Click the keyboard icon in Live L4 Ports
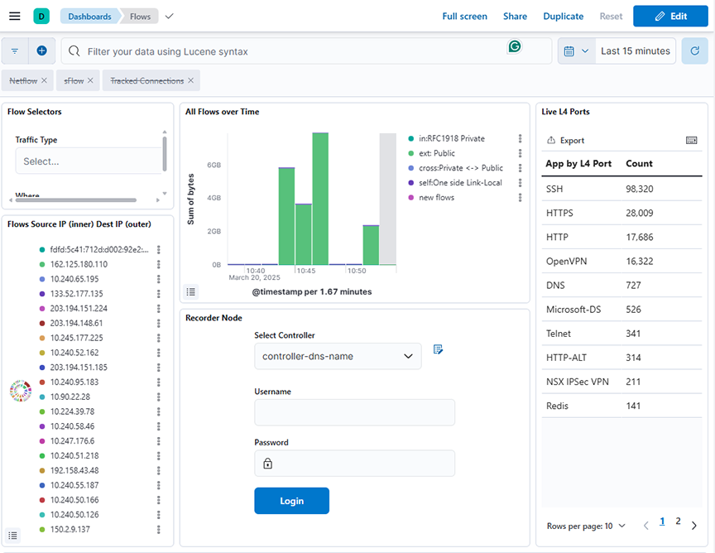Image resolution: width=715 pixels, height=553 pixels. pos(692,141)
